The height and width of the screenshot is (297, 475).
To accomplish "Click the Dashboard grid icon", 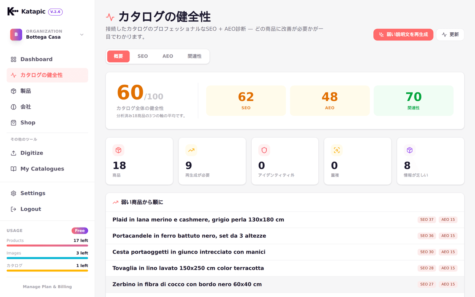I will (x=13, y=59).
